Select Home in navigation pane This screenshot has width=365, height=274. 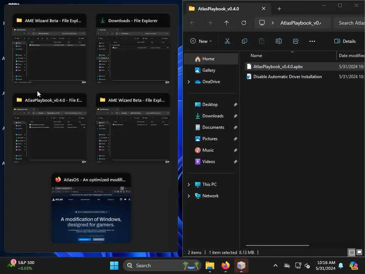coord(211,59)
